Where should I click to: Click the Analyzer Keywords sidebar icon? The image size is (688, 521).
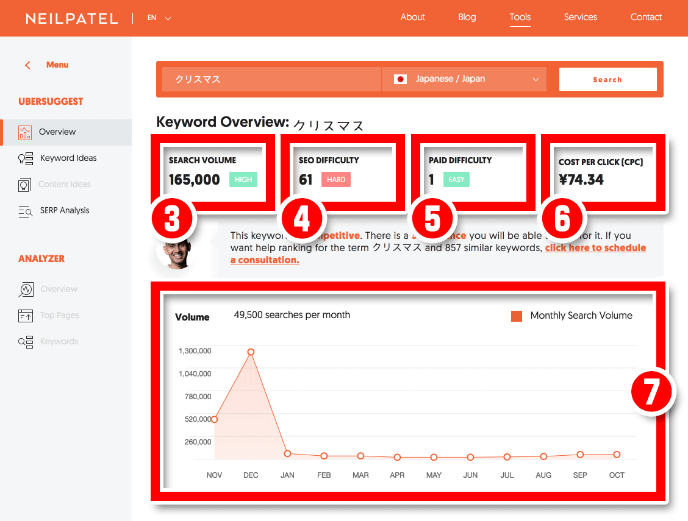tap(26, 342)
